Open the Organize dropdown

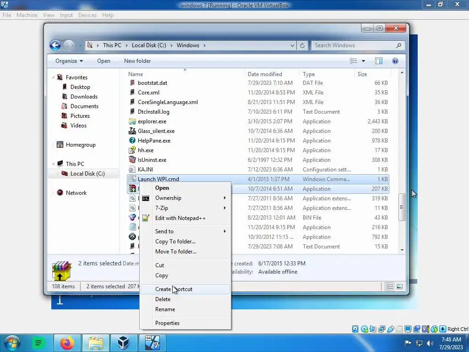(x=69, y=61)
